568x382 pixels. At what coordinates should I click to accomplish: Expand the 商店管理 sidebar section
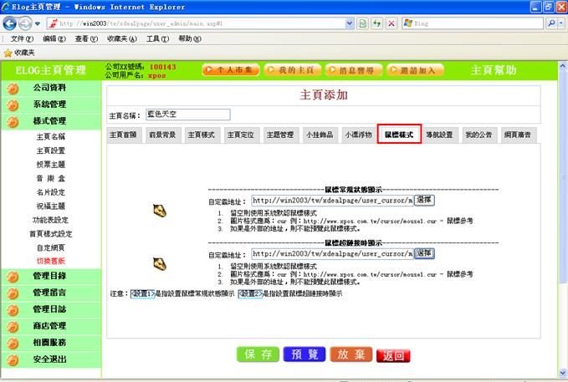coord(49,325)
